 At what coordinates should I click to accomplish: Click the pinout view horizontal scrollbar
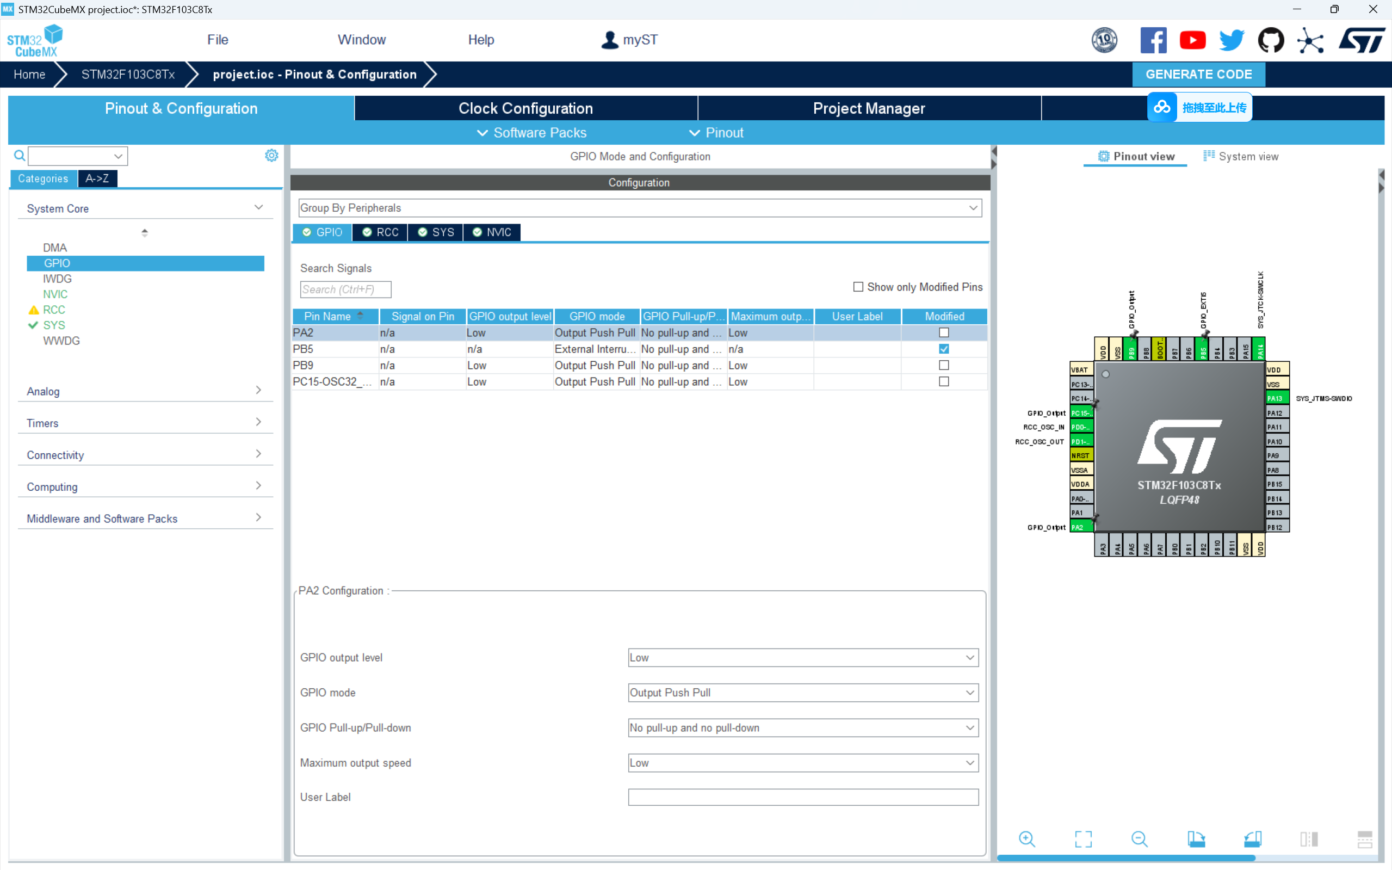pos(1125,858)
